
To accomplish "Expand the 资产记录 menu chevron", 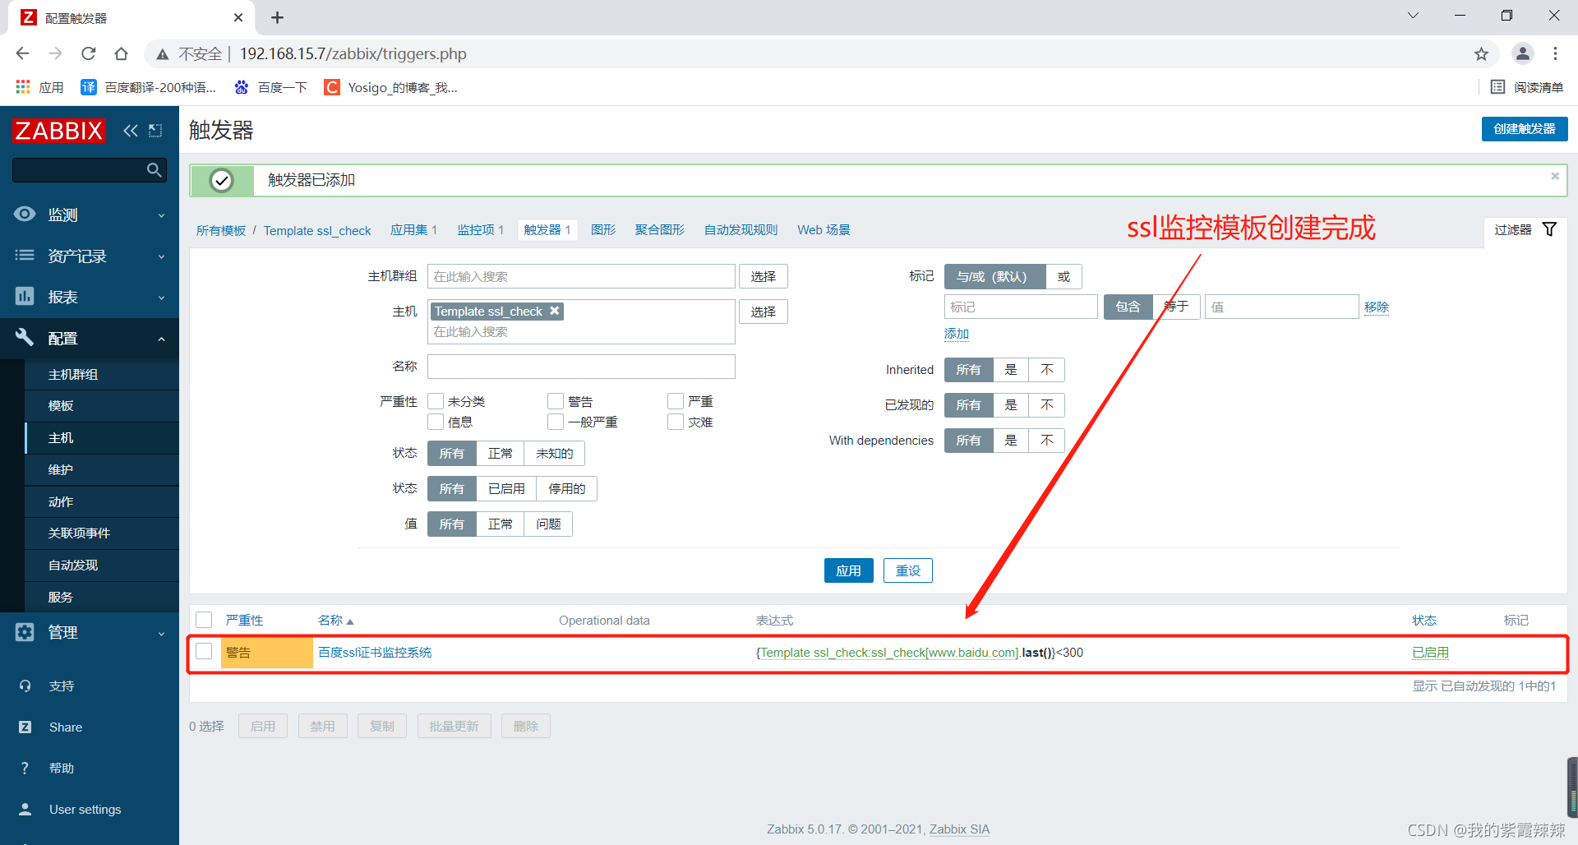I will [x=161, y=256].
